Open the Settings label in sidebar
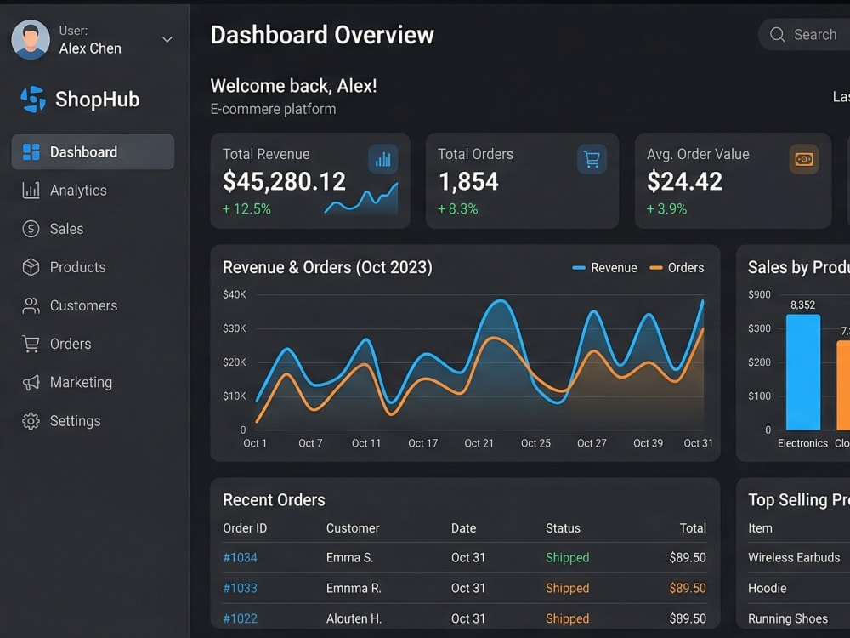 click(76, 421)
